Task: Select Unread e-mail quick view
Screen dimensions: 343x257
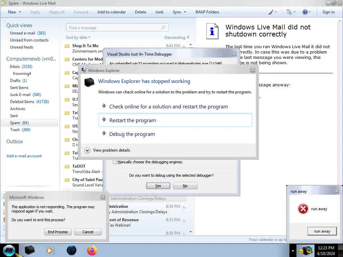Action: tap(28, 33)
